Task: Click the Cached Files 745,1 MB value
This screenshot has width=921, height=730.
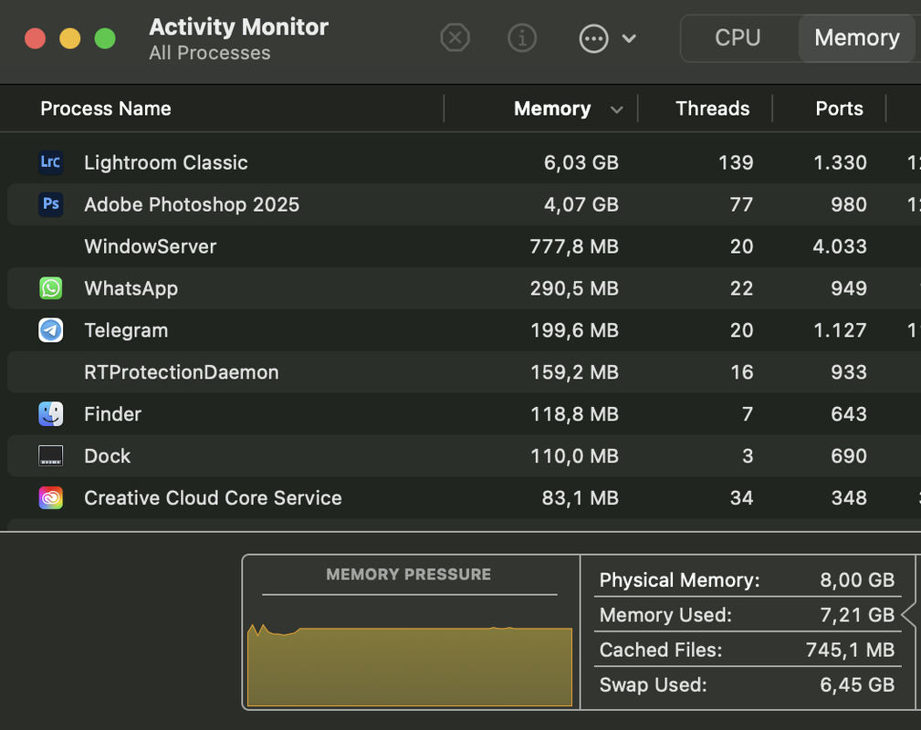Action: (x=850, y=650)
